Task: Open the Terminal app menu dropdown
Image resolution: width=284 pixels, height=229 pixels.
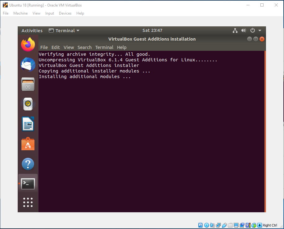Action: pyautogui.click(x=64, y=31)
